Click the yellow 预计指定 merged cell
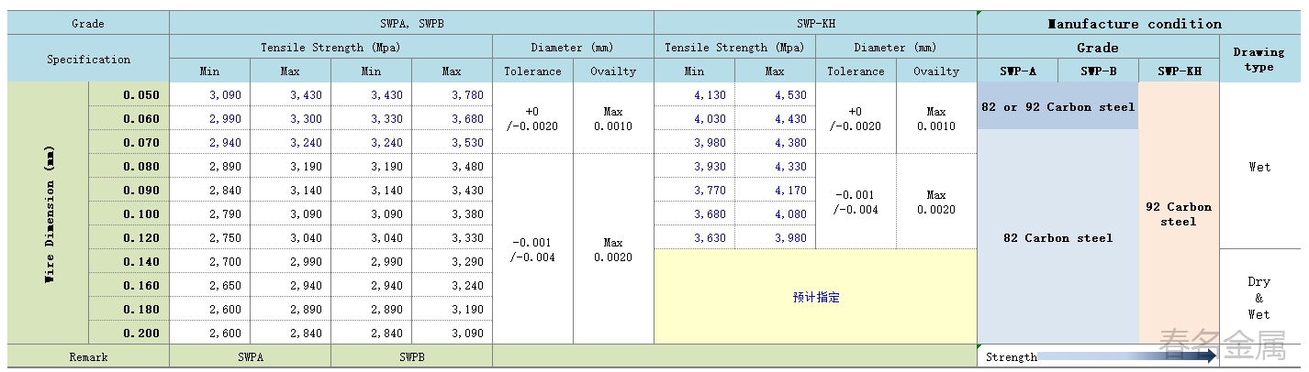The height and width of the screenshot is (372, 1309). coord(815,297)
